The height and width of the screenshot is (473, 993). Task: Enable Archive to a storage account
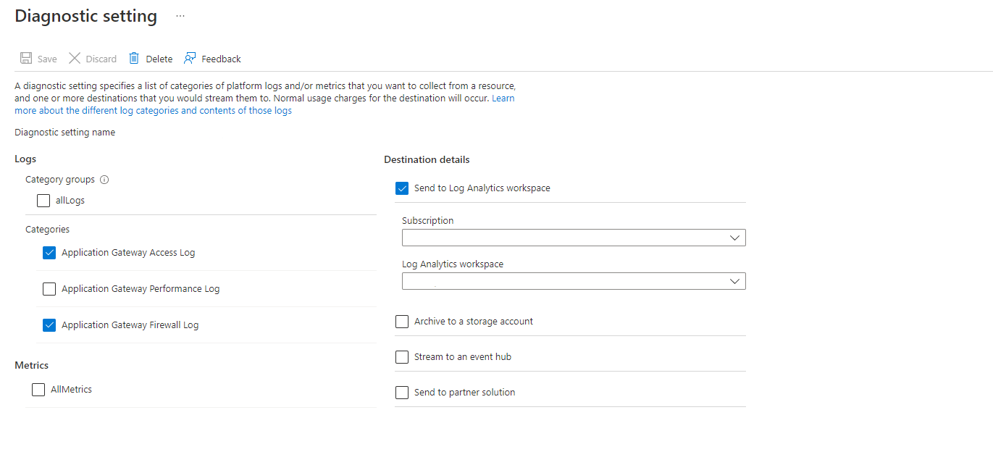coord(402,322)
